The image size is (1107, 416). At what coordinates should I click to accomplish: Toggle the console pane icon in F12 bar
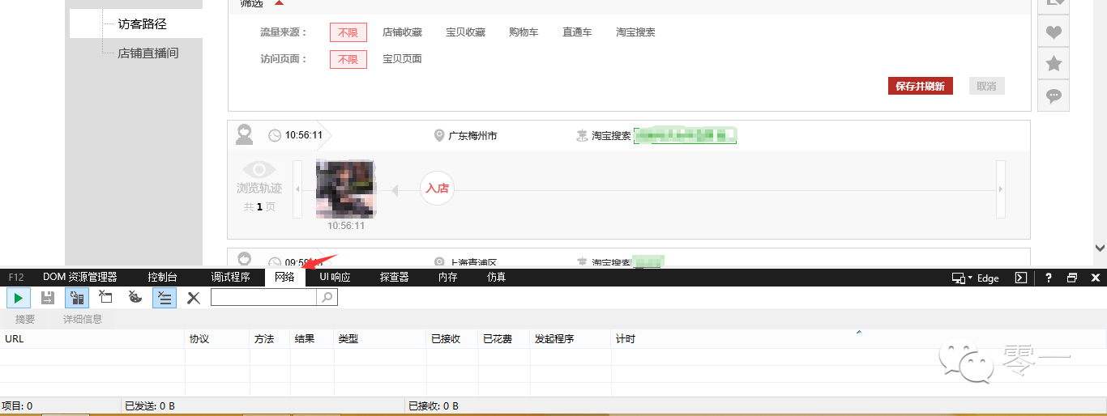click(1021, 278)
